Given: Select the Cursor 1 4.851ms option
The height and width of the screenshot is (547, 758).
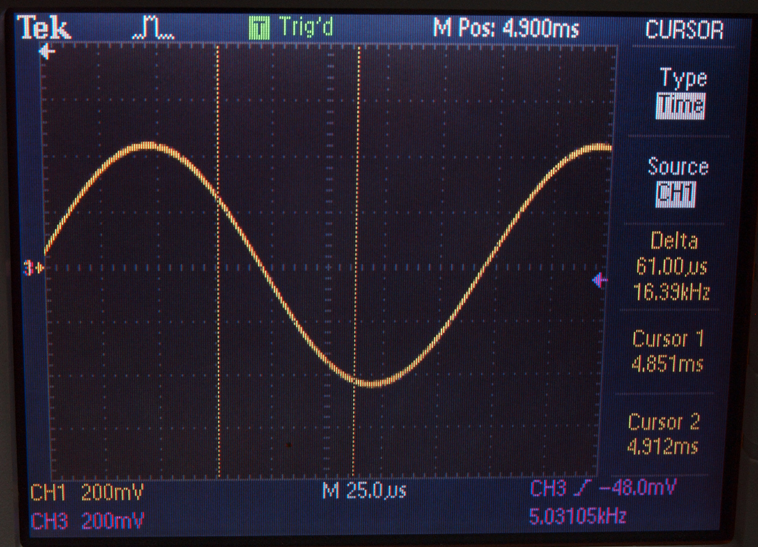Looking at the screenshot, I should (x=667, y=351).
